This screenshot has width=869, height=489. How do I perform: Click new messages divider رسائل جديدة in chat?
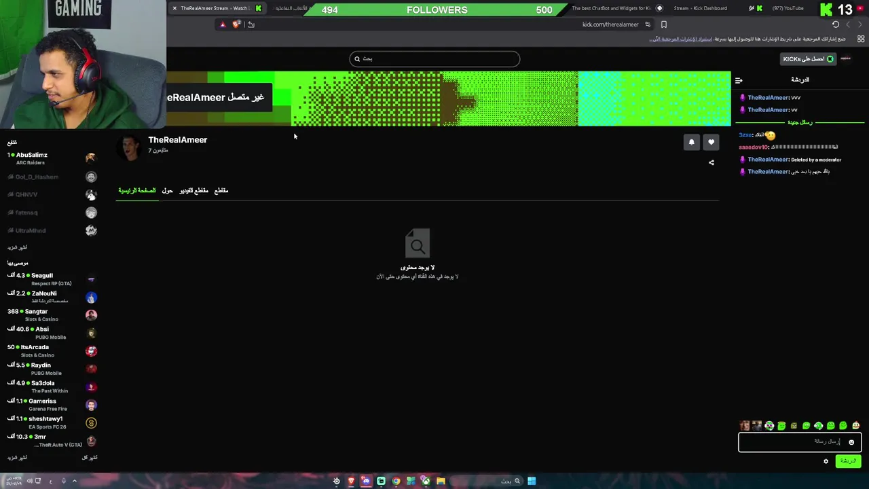click(800, 123)
